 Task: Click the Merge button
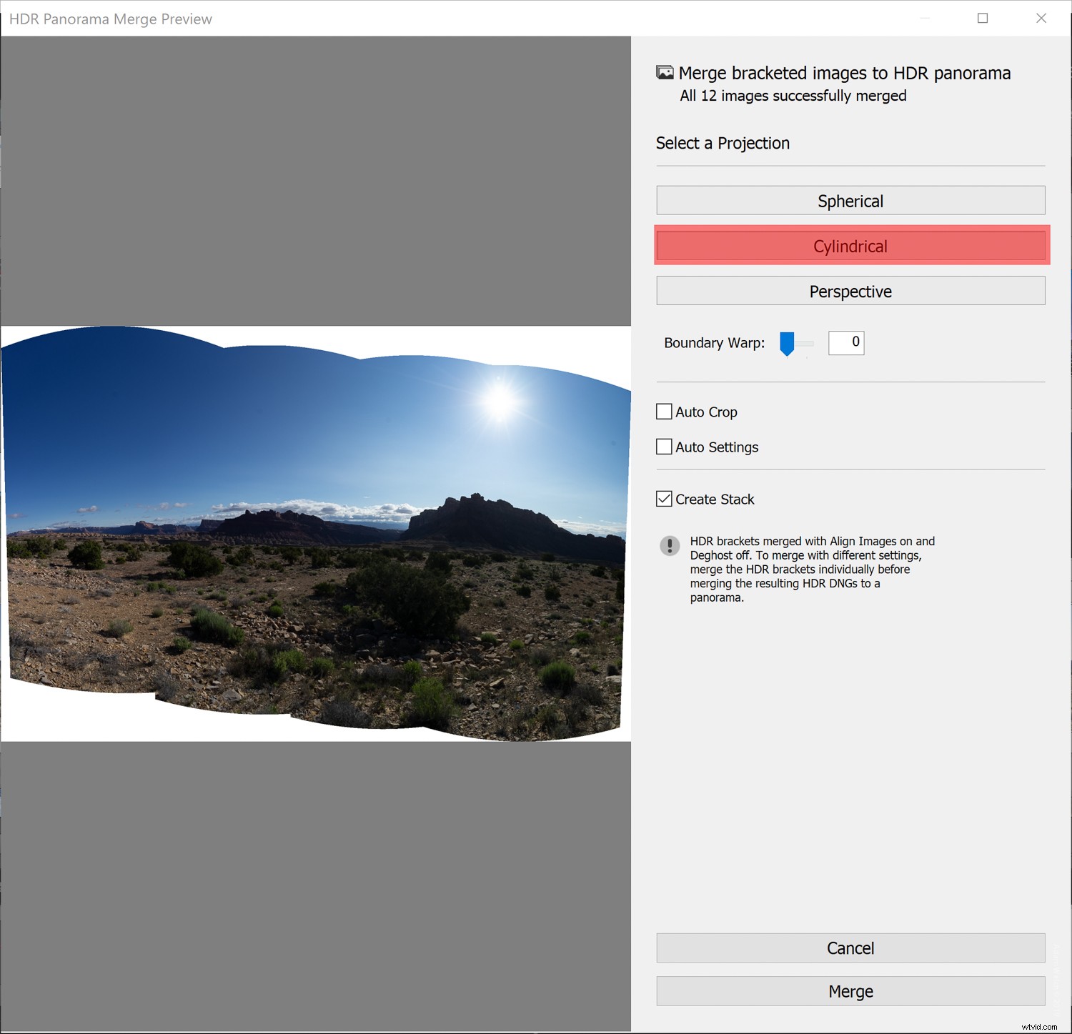pos(850,991)
